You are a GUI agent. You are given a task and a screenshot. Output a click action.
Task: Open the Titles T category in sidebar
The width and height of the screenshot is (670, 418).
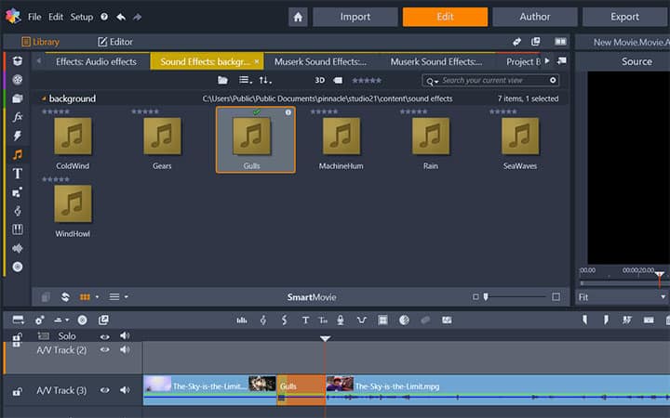[x=18, y=173]
